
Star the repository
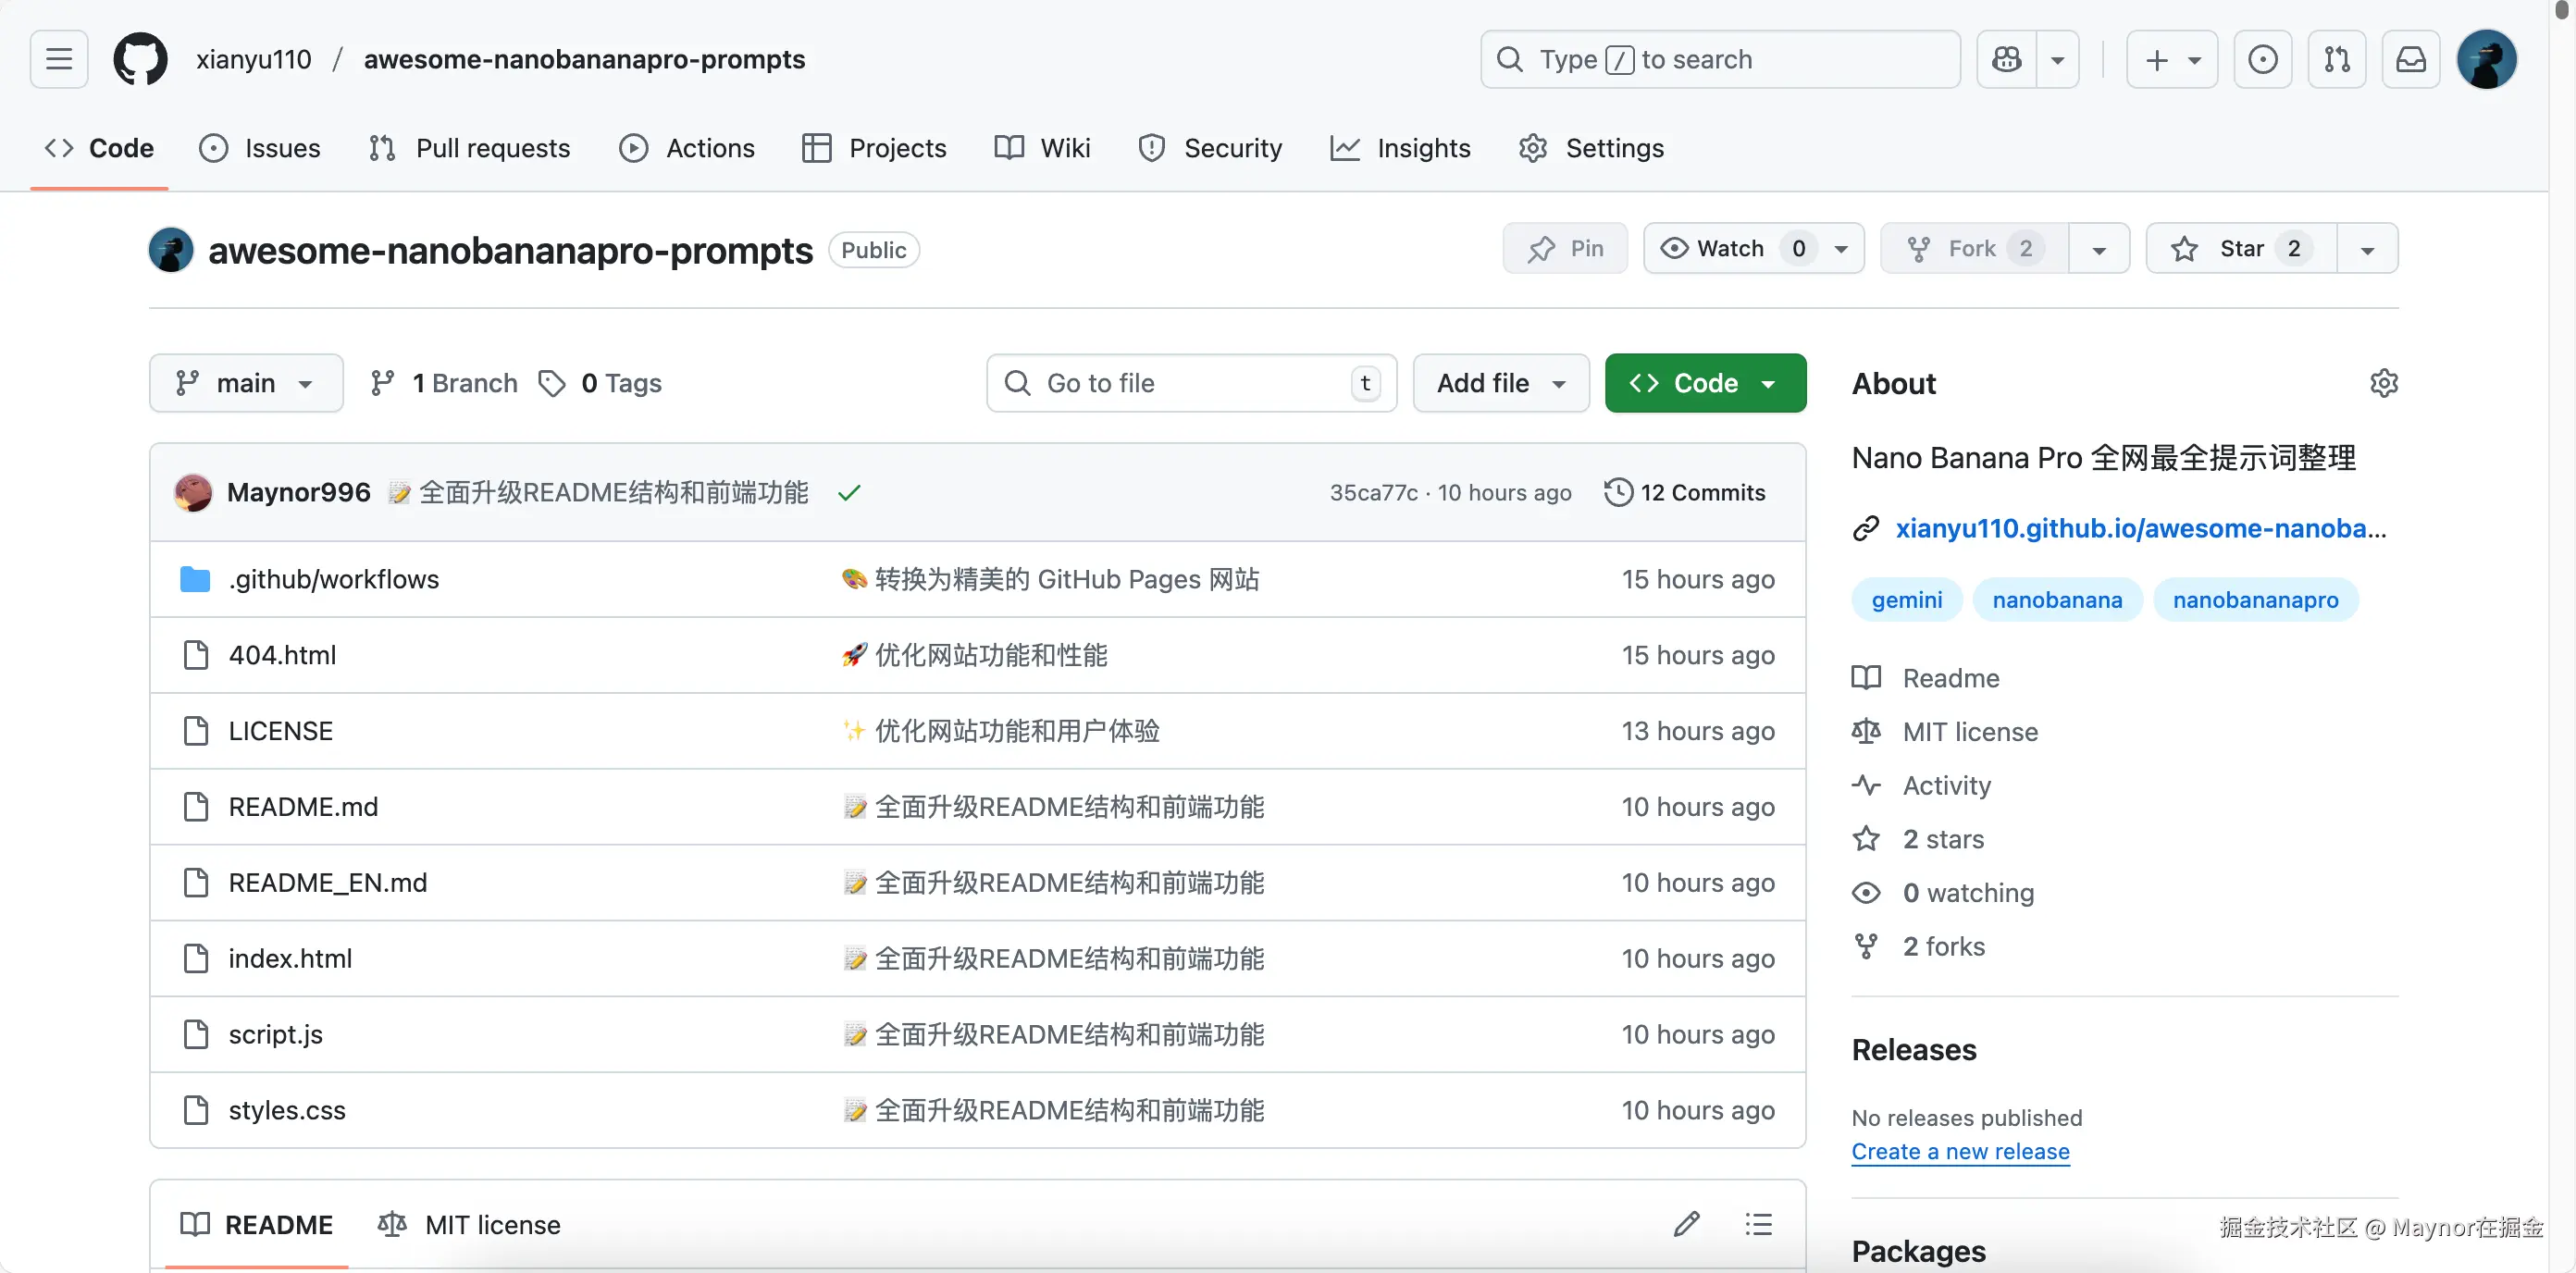(2240, 248)
